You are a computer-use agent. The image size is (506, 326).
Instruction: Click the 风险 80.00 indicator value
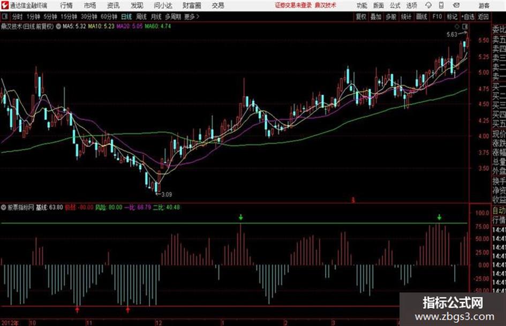point(109,207)
